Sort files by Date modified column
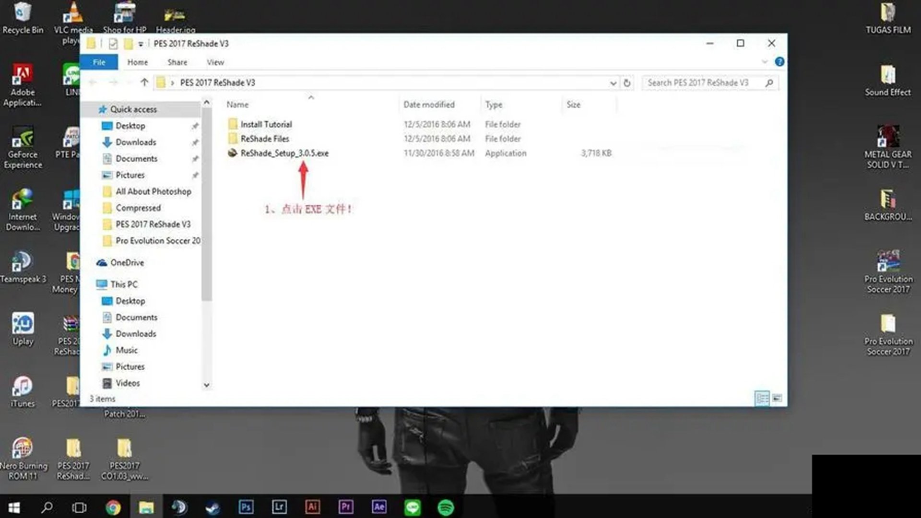The height and width of the screenshot is (518, 921). [x=428, y=105]
